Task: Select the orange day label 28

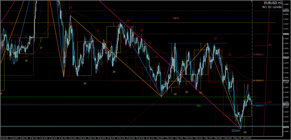Action: (x=114, y=72)
